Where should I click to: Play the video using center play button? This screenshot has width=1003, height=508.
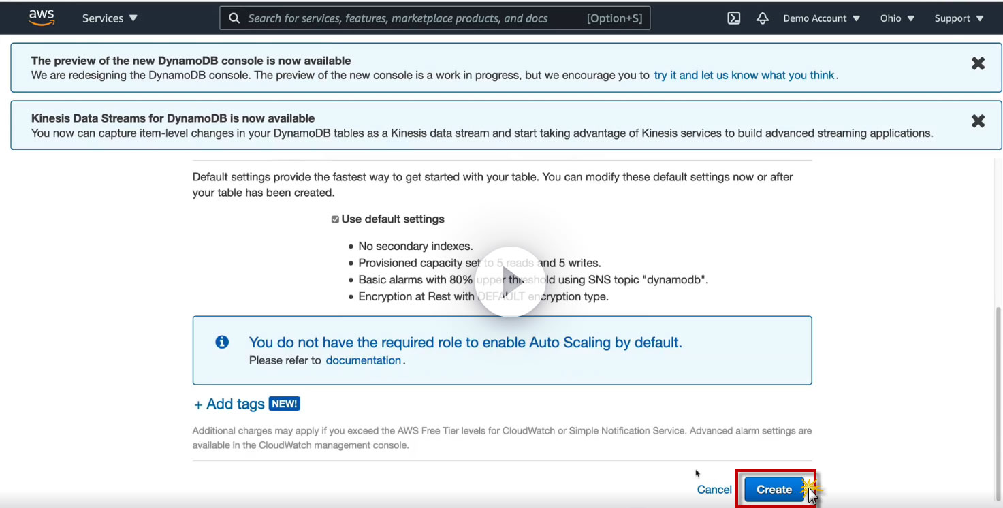point(510,281)
